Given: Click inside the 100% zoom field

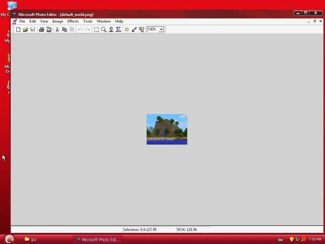Looking at the screenshot, I should (153, 29).
